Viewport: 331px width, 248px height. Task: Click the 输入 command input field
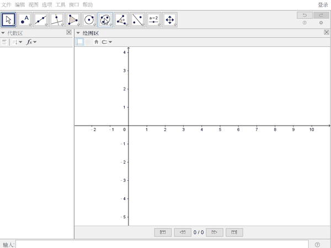(162, 244)
